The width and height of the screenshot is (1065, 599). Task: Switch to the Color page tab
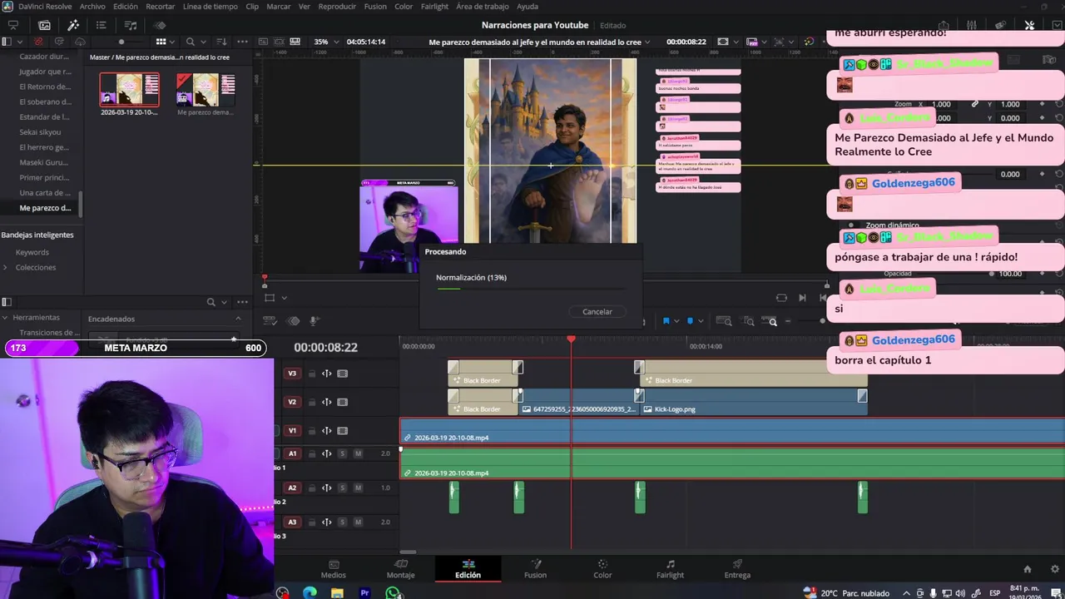pos(602,569)
